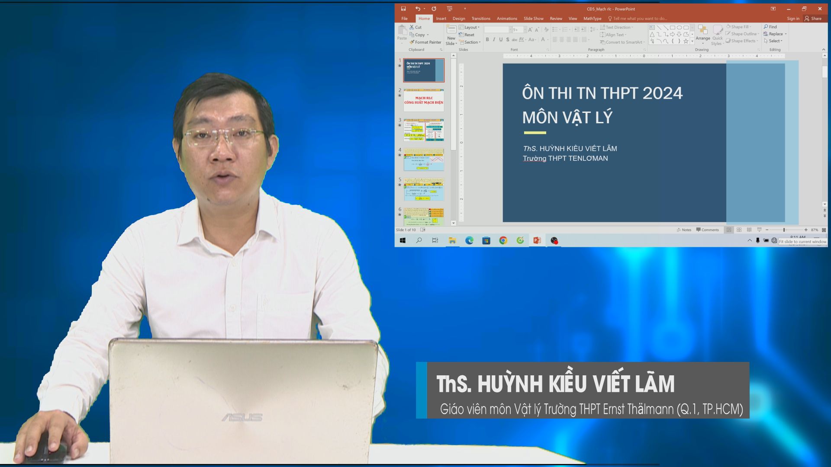Open Chrome from the taskbar
The image size is (831, 467).
point(503,240)
